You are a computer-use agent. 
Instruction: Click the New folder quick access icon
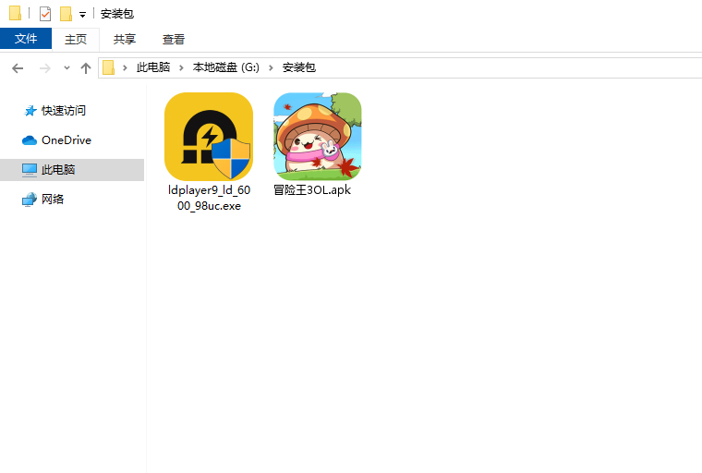coord(66,14)
